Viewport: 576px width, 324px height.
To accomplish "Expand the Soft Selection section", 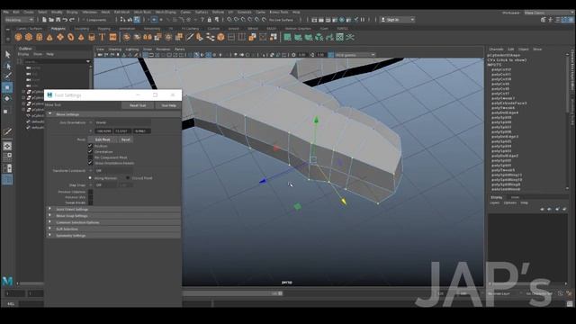I will (113, 229).
